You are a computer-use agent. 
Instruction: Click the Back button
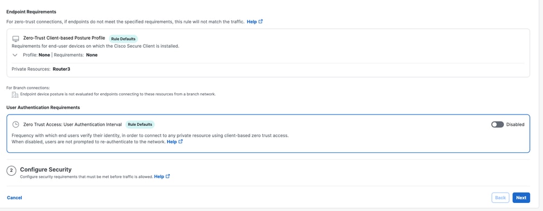click(x=501, y=198)
